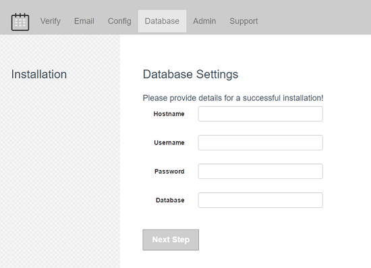Click into the Username text box
This screenshot has height=268, width=371.
260,142
